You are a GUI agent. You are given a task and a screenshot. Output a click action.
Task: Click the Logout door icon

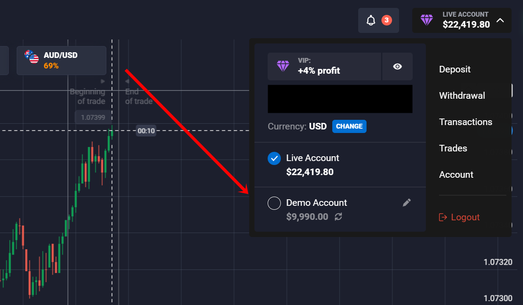pyautogui.click(x=443, y=217)
